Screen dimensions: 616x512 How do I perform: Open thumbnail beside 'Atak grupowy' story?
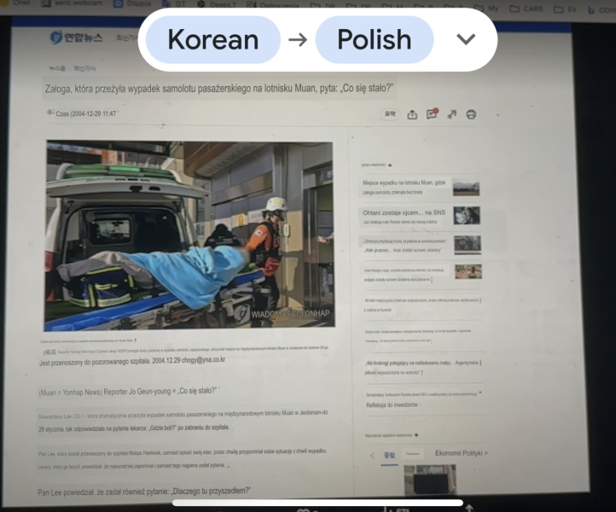pyautogui.click(x=468, y=245)
